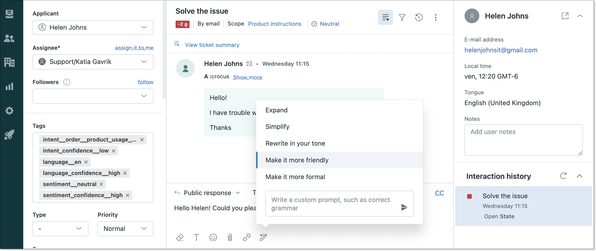Click the filter messages icon

[402, 17]
